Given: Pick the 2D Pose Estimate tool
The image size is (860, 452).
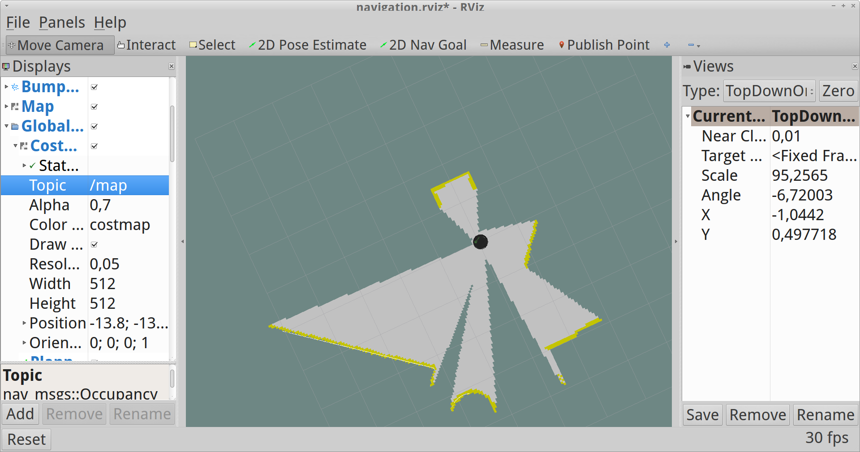Looking at the screenshot, I should (308, 45).
